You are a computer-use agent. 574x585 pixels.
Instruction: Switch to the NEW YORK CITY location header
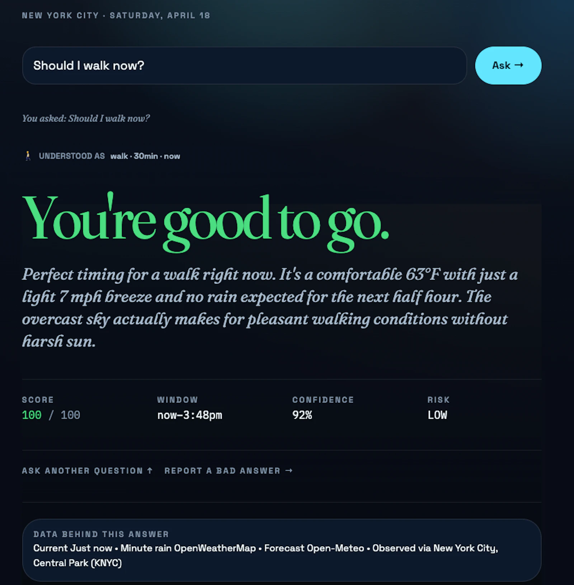coord(60,15)
